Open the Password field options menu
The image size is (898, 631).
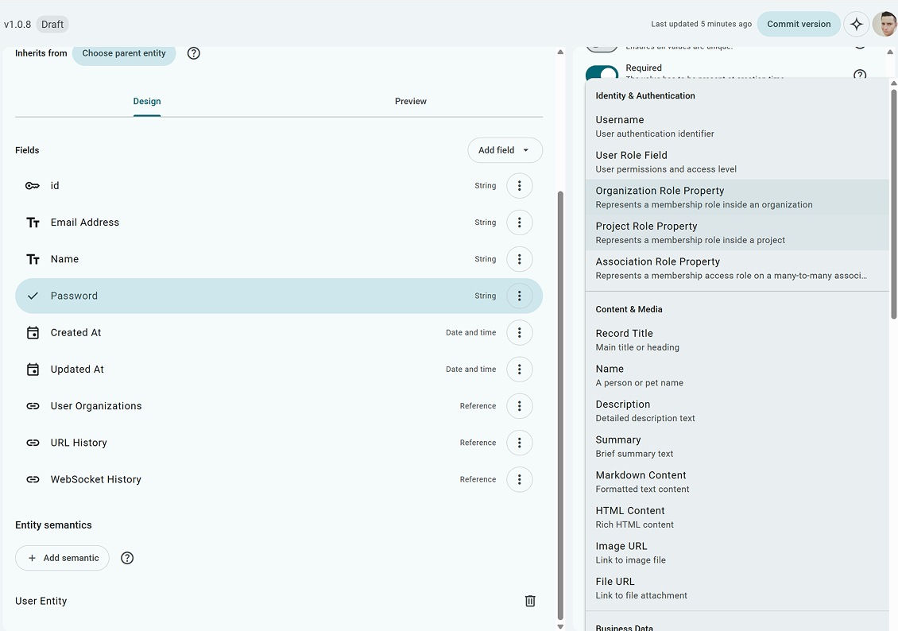coord(520,296)
